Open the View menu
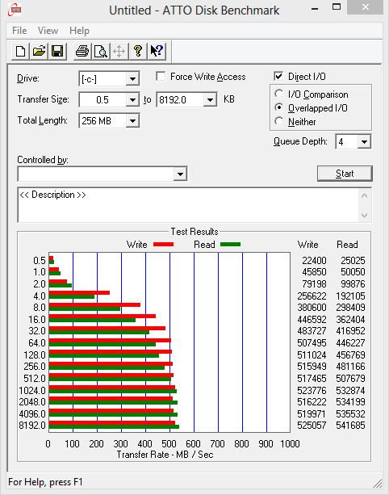Image resolution: width=389 pixels, height=495 pixels. (48, 31)
